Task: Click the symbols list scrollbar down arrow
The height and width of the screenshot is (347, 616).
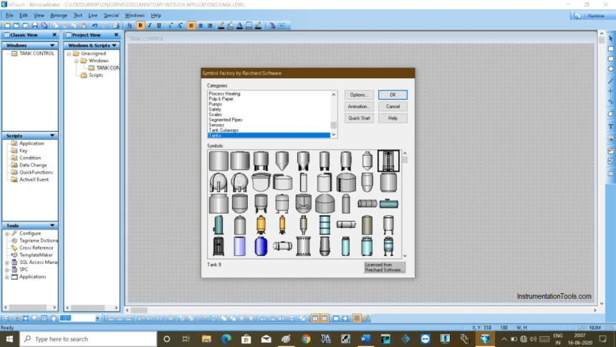Action: pyautogui.click(x=405, y=256)
